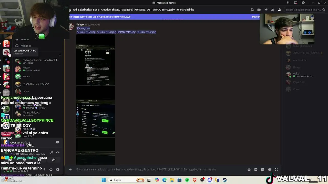Open Steam from the taskbar
This screenshot has width=328, height=184.
coord(224,180)
